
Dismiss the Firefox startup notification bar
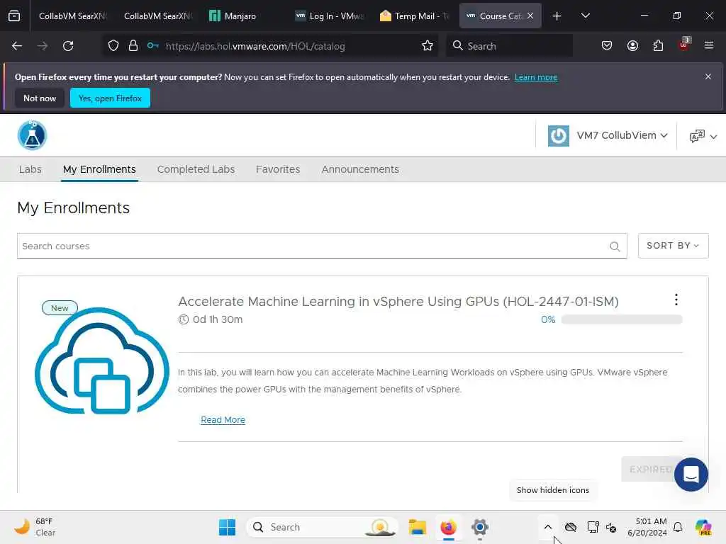pos(708,76)
